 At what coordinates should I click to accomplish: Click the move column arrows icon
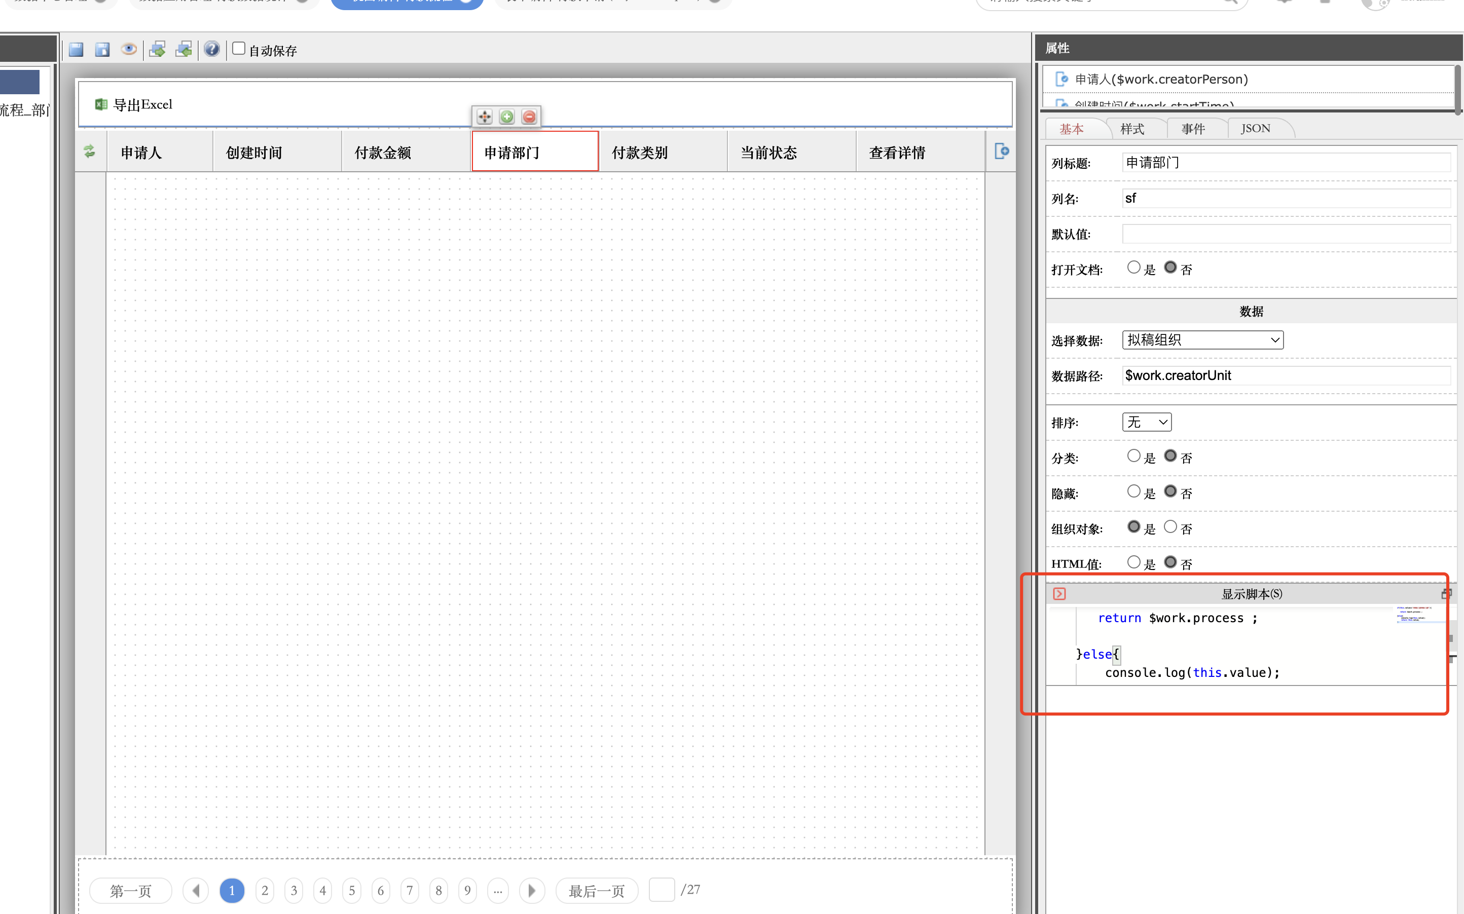coord(485,117)
